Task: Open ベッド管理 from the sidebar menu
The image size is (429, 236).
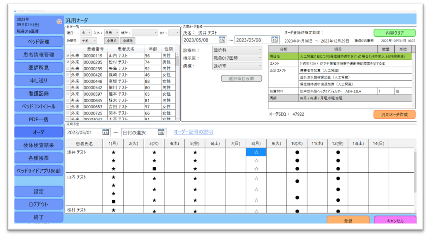Action: [x=39, y=42]
